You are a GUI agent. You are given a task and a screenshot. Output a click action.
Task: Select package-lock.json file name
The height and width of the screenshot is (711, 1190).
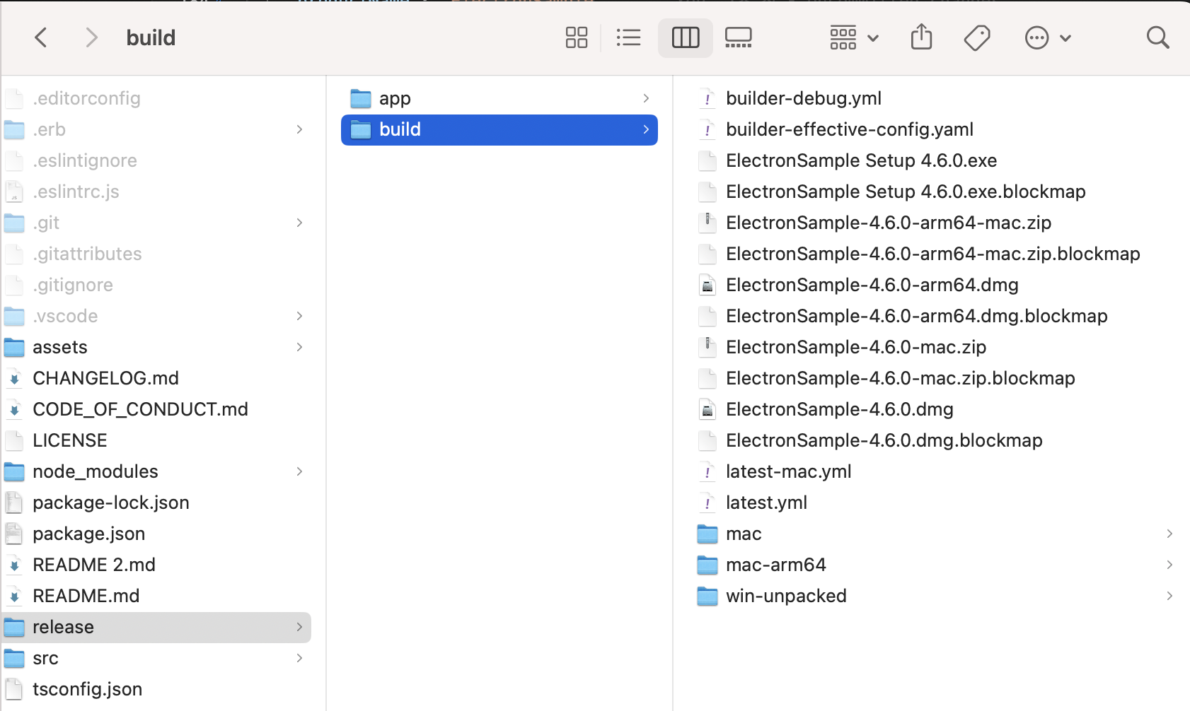click(111, 503)
